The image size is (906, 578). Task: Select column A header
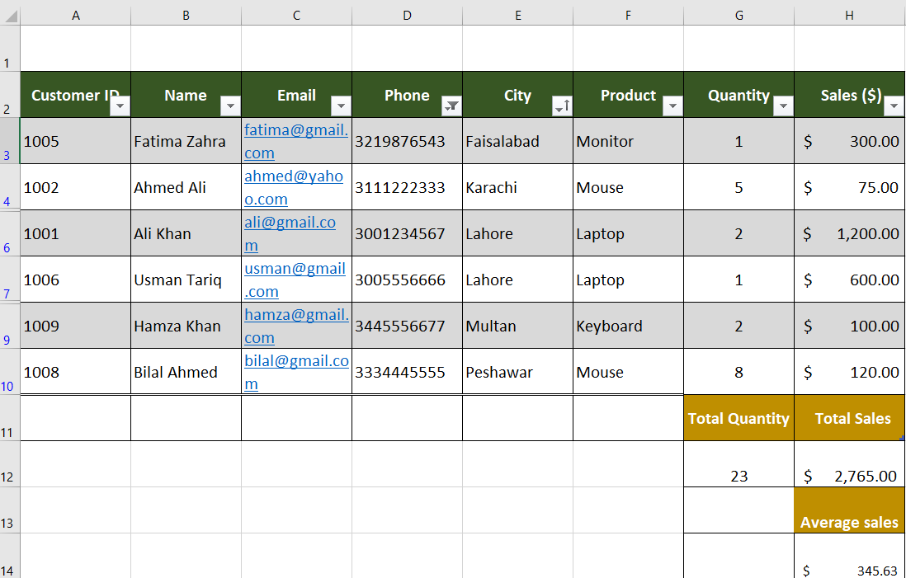(x=76, y=16)
